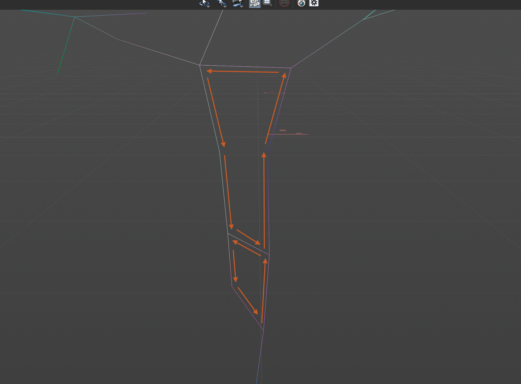The width and height of the screenshot is (521, 384).
Task: Expand dropdown arrow under lens dolly tool
Action: 241,7
